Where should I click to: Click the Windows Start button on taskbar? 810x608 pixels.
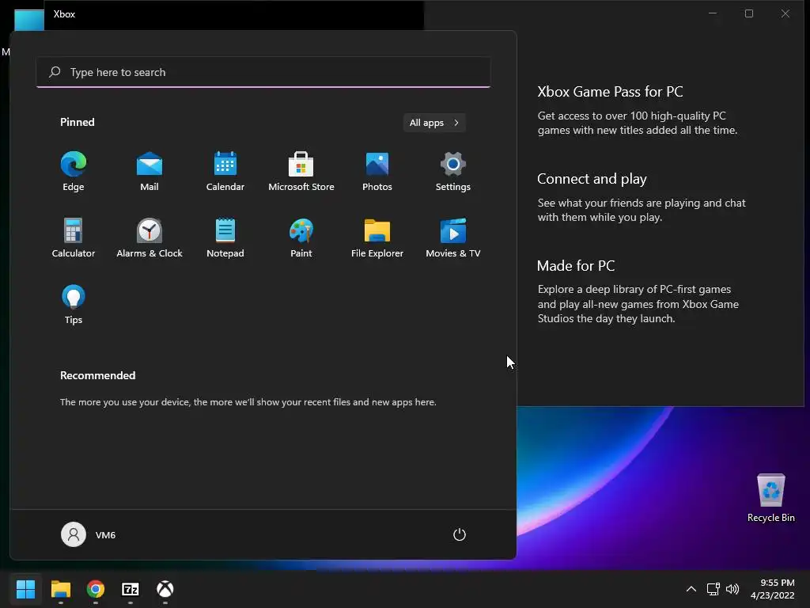[x=25, y=589]
